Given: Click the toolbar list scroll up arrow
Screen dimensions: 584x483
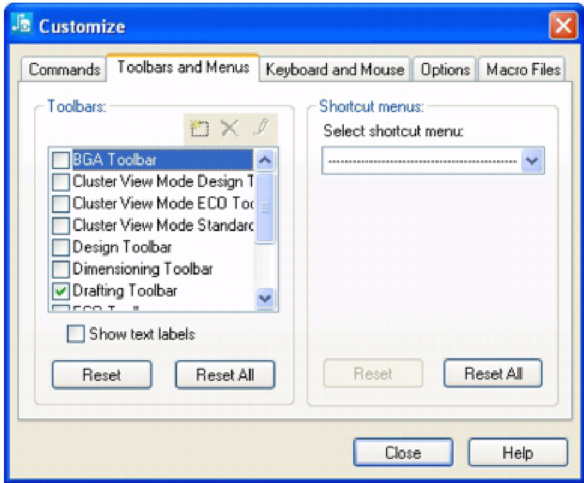Looking at the screenshot, I should click(266, 160).
